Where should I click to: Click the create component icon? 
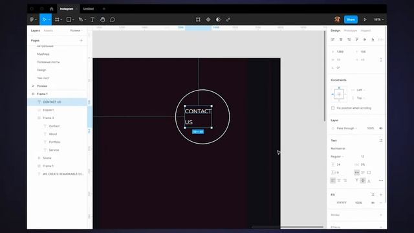point(208,19)
